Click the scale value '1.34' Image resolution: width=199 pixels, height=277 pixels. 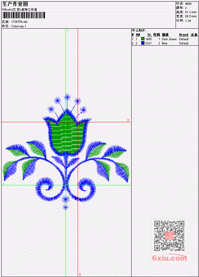coord(188,21)
